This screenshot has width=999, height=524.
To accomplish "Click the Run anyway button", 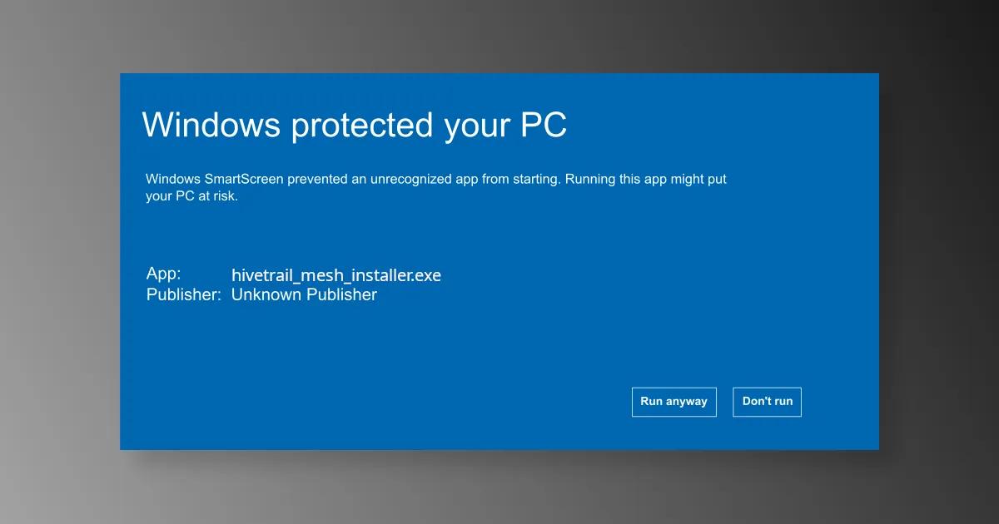I will click(x=673, y=402).
